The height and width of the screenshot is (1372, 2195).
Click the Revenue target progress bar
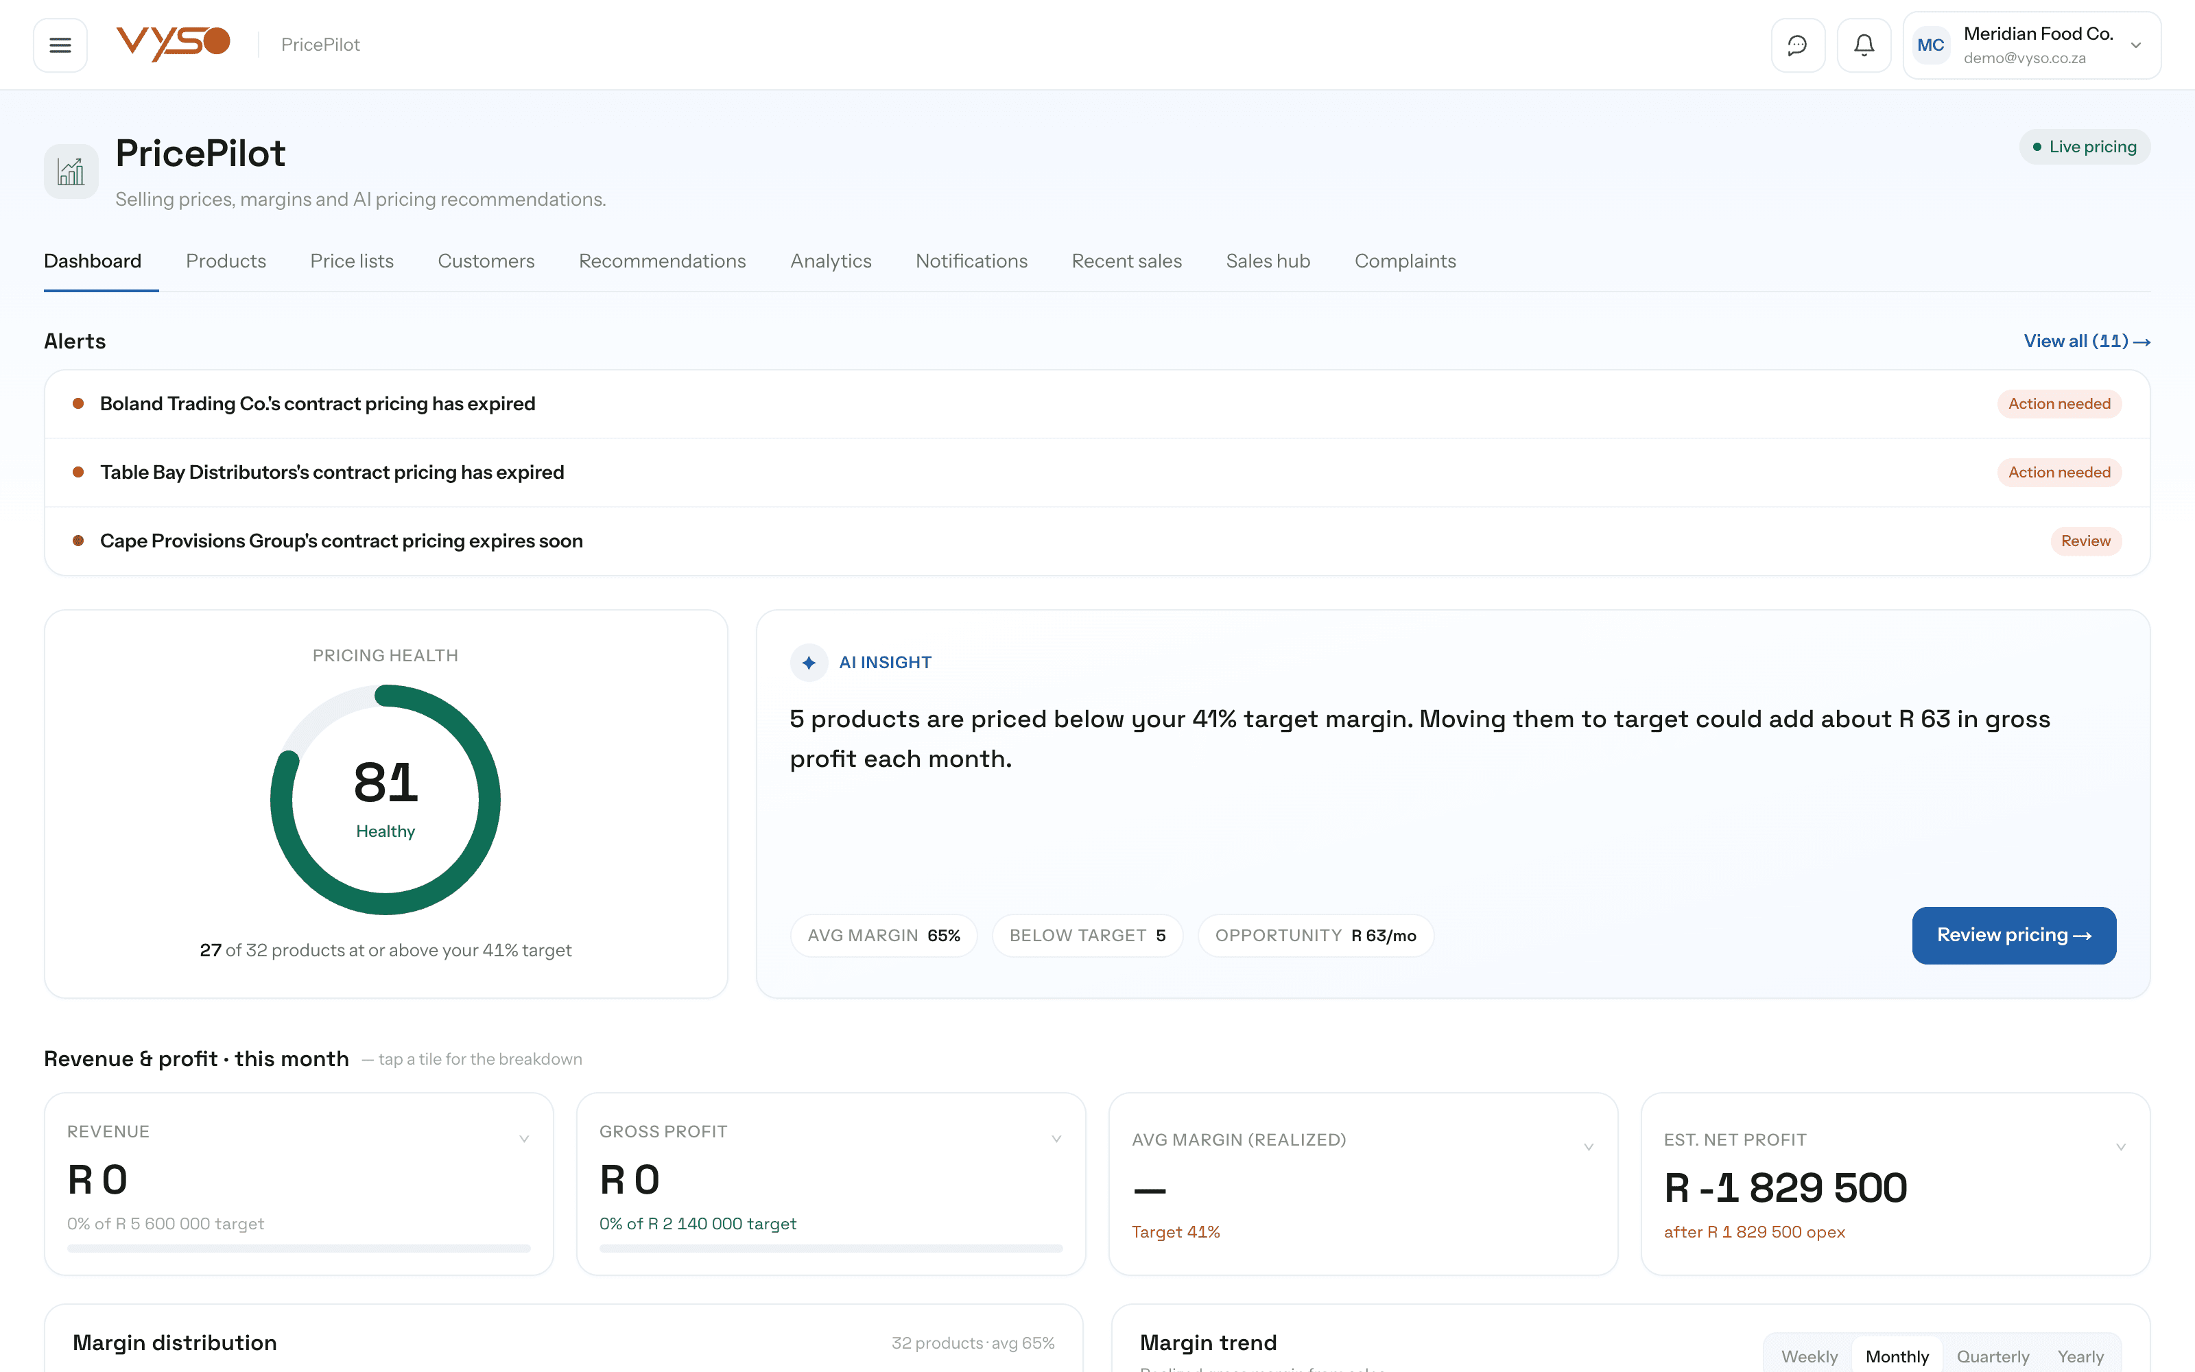click(298, 1249)
